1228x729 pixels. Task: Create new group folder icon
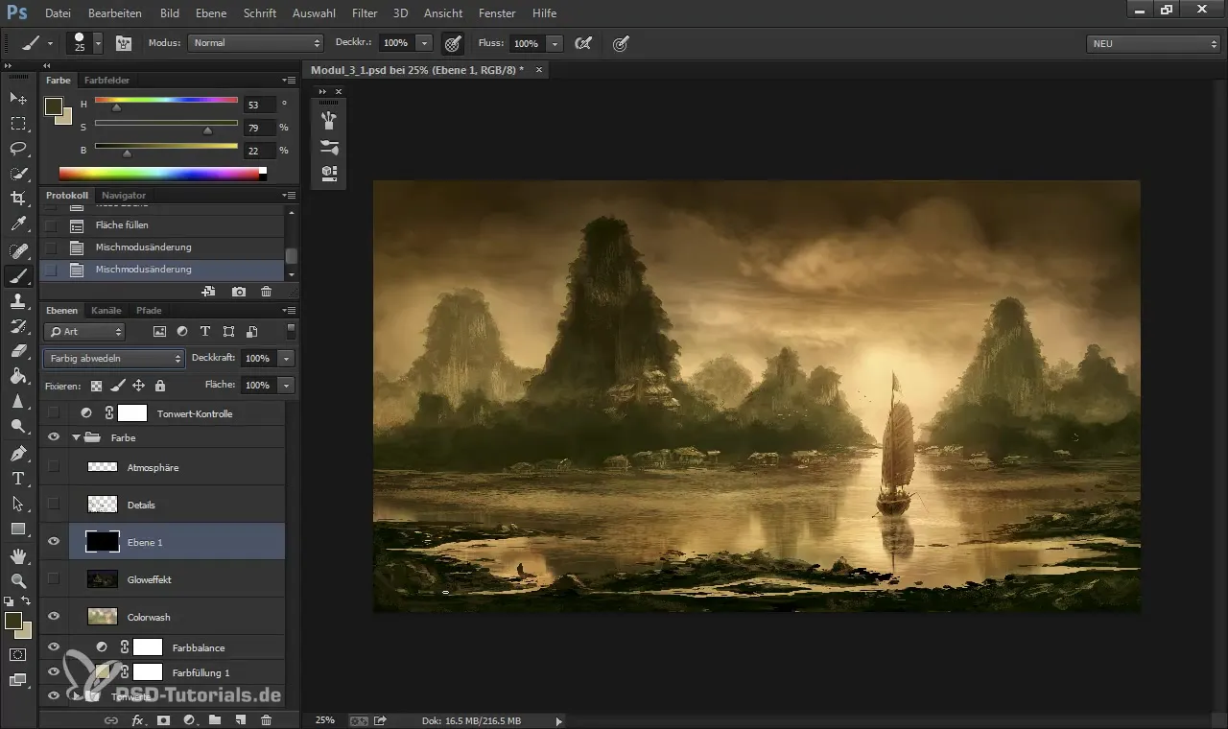215,719
